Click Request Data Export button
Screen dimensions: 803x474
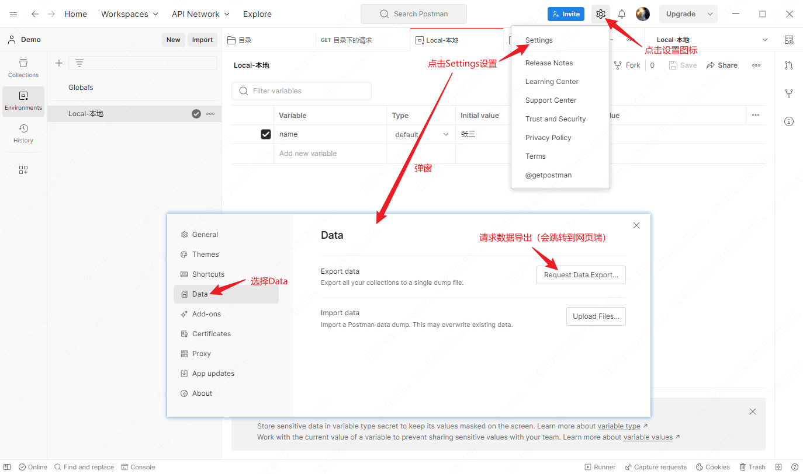pos(581,275)
